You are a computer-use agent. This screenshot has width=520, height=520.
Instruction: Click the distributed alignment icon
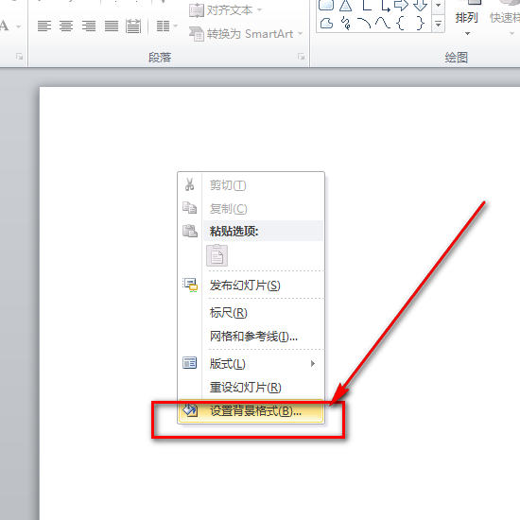[x=133, y=26]
